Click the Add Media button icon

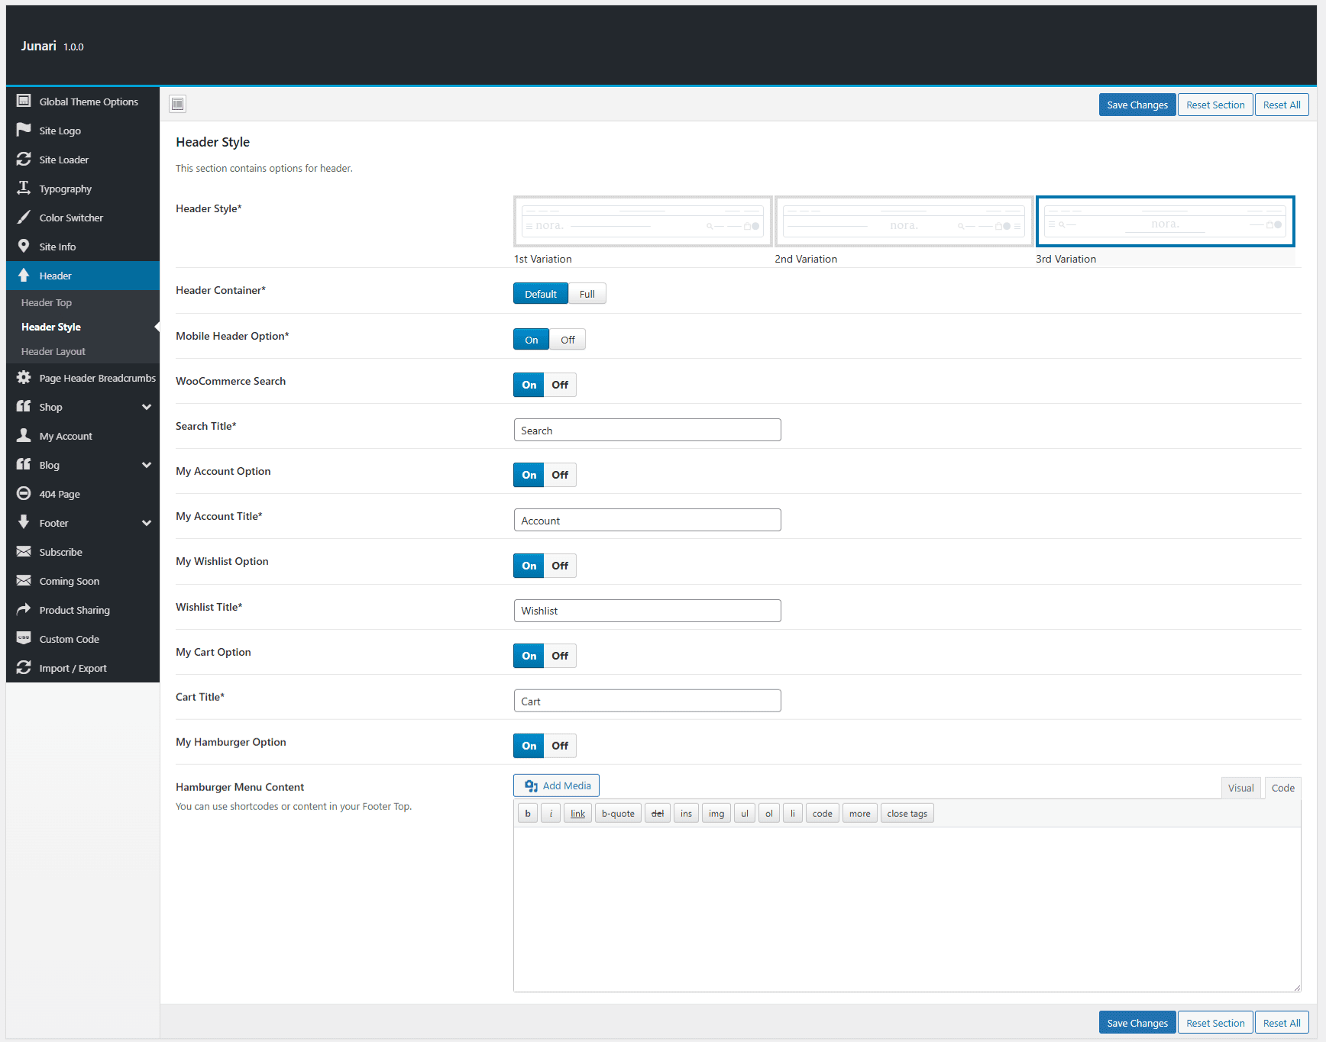(x=531, y=786)
